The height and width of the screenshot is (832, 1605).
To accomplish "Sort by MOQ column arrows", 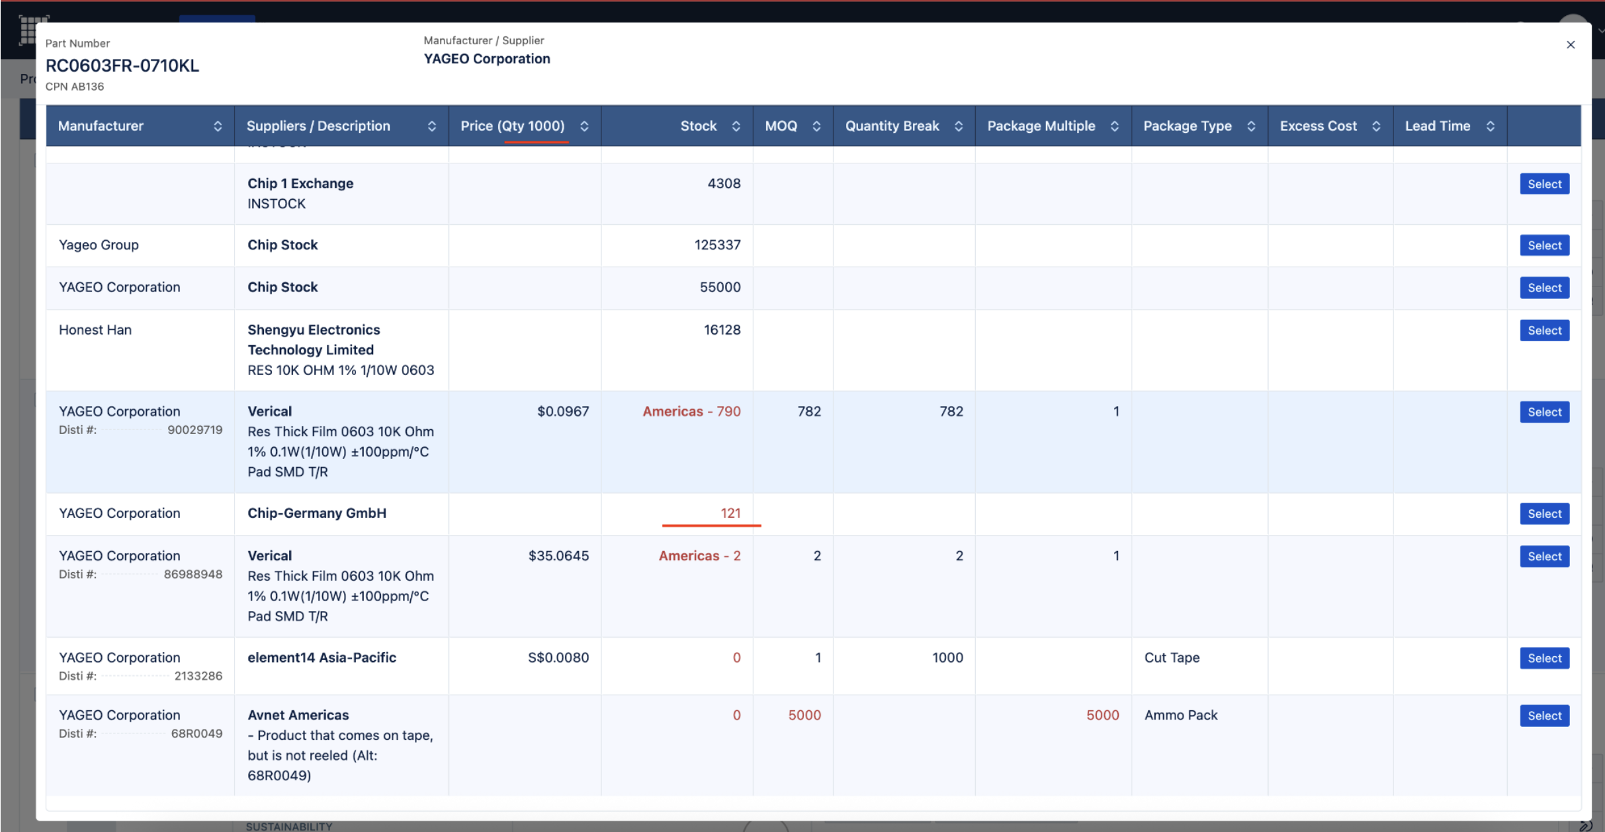I will pyautogui.click(x=816, y=126).
